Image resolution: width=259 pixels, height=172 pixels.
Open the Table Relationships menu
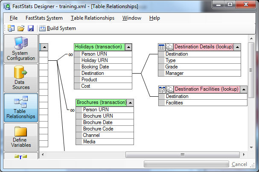93,18
